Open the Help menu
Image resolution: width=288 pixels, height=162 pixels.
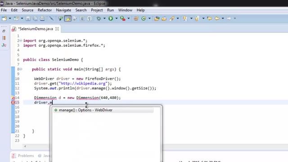click(140, 10)
